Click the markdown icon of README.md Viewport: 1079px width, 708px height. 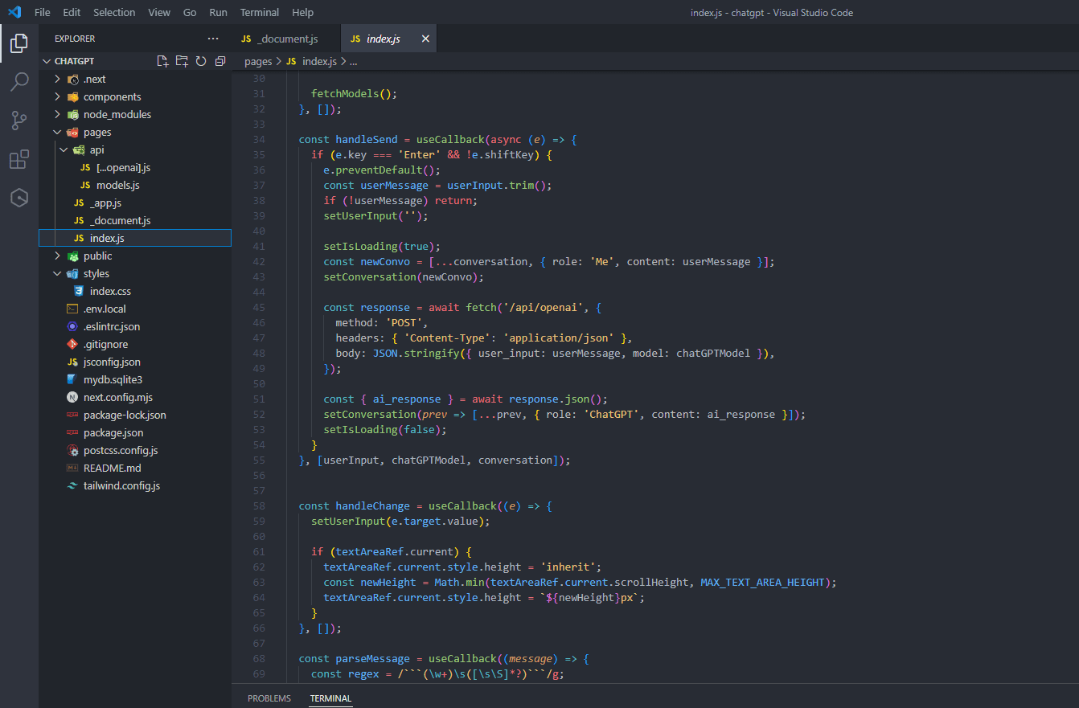72,468
